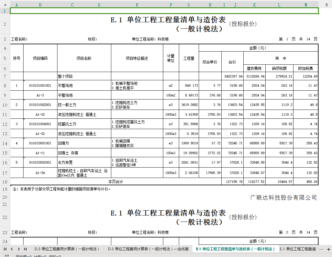Jump to last sheet tab arrow
Screen dimensions: 332x257
tap(25, 249)
